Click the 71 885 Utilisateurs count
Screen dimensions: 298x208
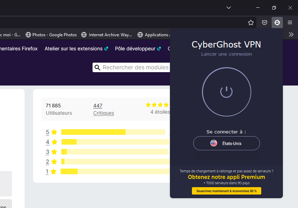(x=59, y=109)
